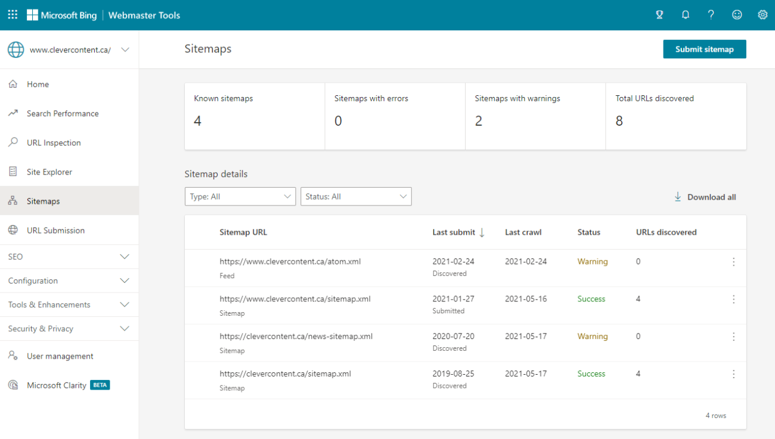
Task: Click the feedback smiley icon
Action: click(x=737, y=15)
